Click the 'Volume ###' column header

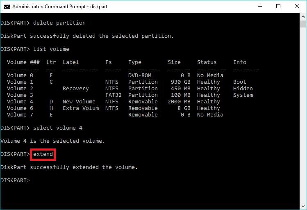[x=23, y=62]
